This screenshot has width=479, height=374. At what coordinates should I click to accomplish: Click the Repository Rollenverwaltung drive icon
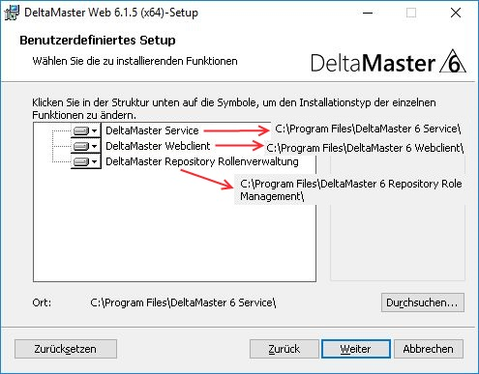[81, 161]
